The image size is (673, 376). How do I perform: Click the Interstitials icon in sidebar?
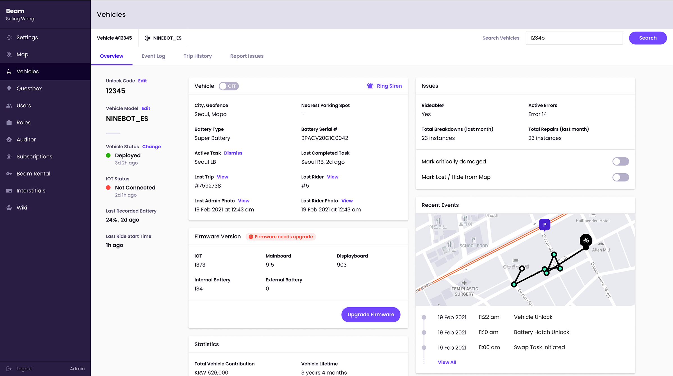9,191
